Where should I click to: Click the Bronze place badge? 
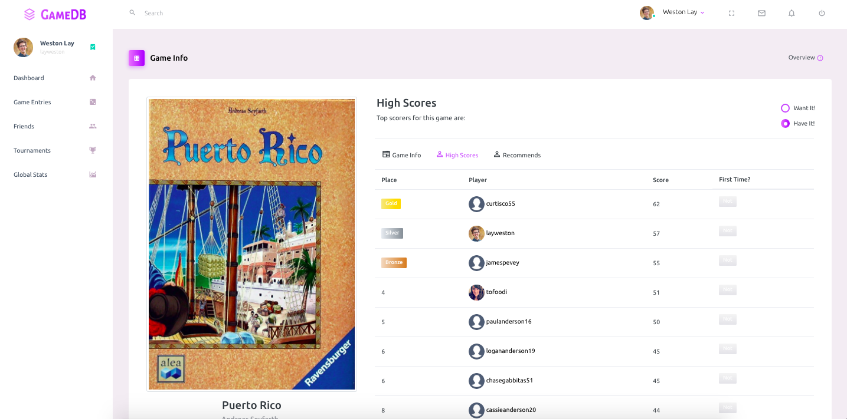tap(394, 263)
